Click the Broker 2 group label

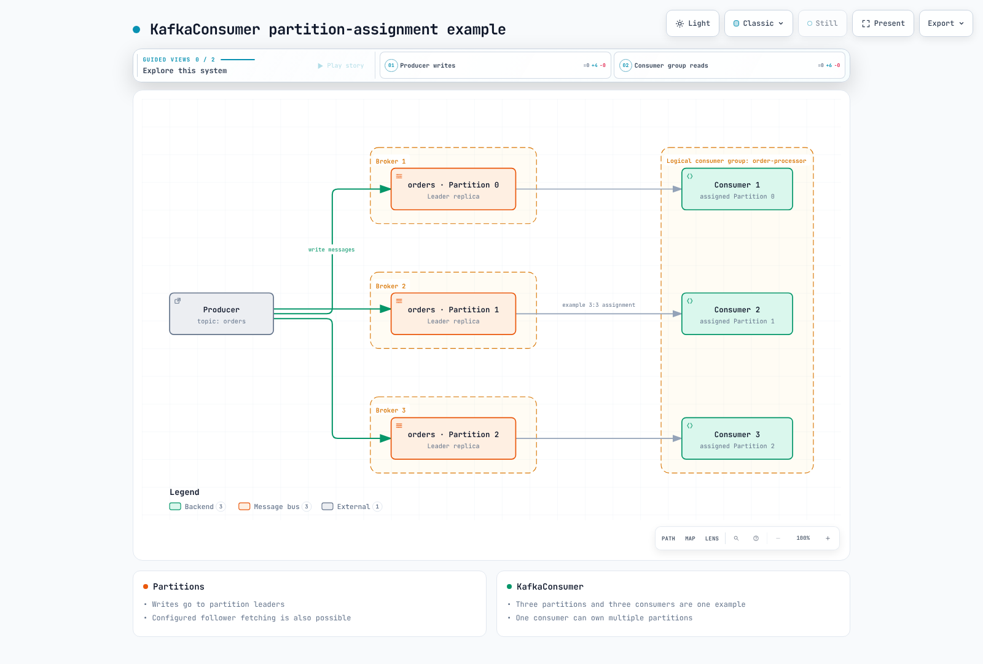coord(391,287)
